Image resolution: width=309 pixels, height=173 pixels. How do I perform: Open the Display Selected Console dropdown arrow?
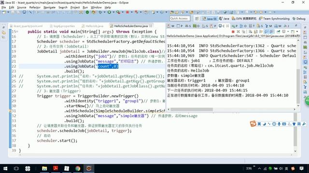288,32
